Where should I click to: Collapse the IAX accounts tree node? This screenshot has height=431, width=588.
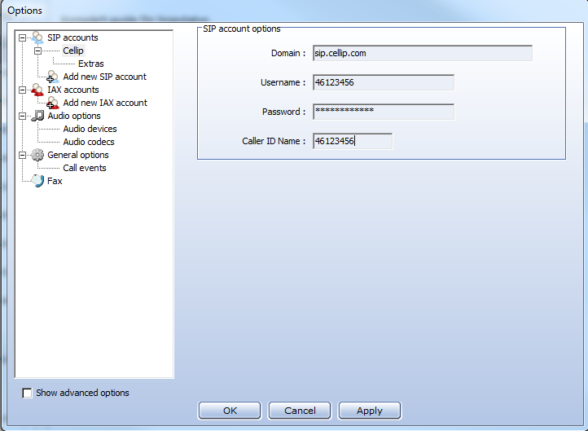[23, 90]
